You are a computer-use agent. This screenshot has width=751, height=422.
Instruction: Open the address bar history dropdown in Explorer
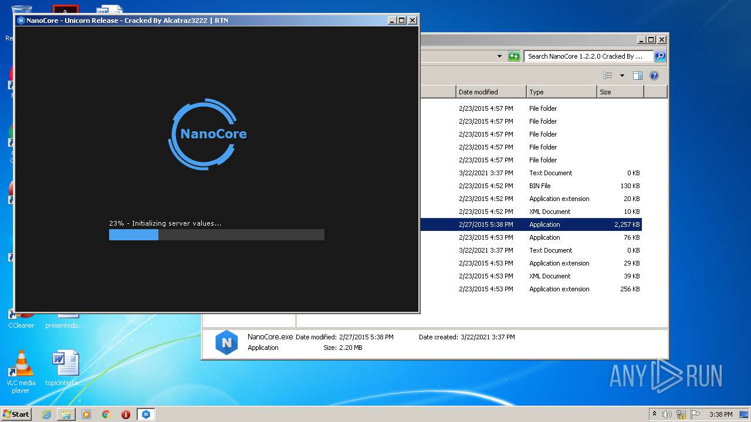[x=499, y=56]
